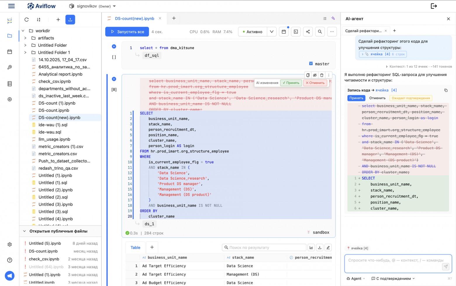456x286 pixels.
Task: Start a new AI agent chat
Action: 395,31
